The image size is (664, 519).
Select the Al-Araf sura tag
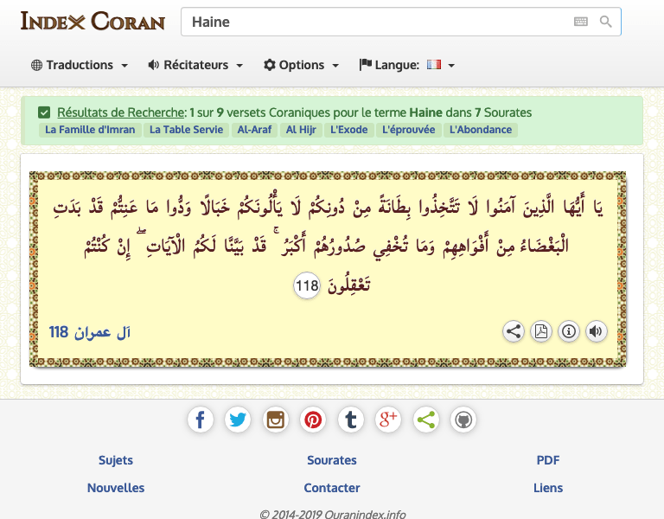pyautogui.click(x=253, y=130)
